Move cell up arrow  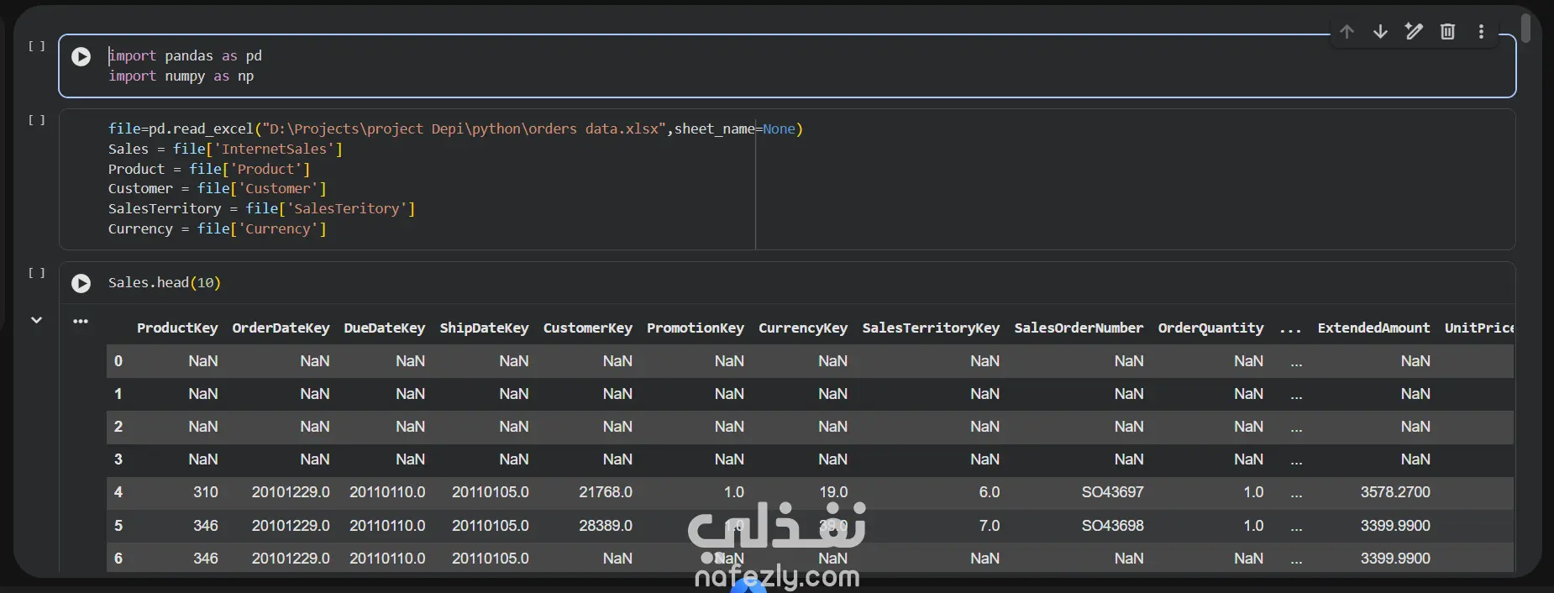(1347, 32)
